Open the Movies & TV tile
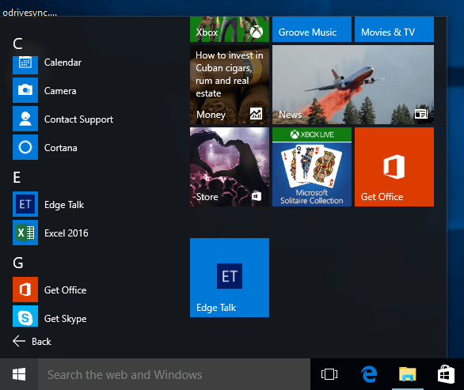The image size is (464, 390). coord(394,29)
